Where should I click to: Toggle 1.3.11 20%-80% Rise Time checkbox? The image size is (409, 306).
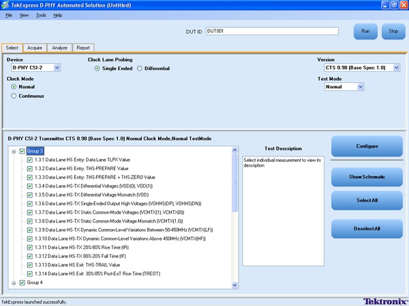coord(29,248)
